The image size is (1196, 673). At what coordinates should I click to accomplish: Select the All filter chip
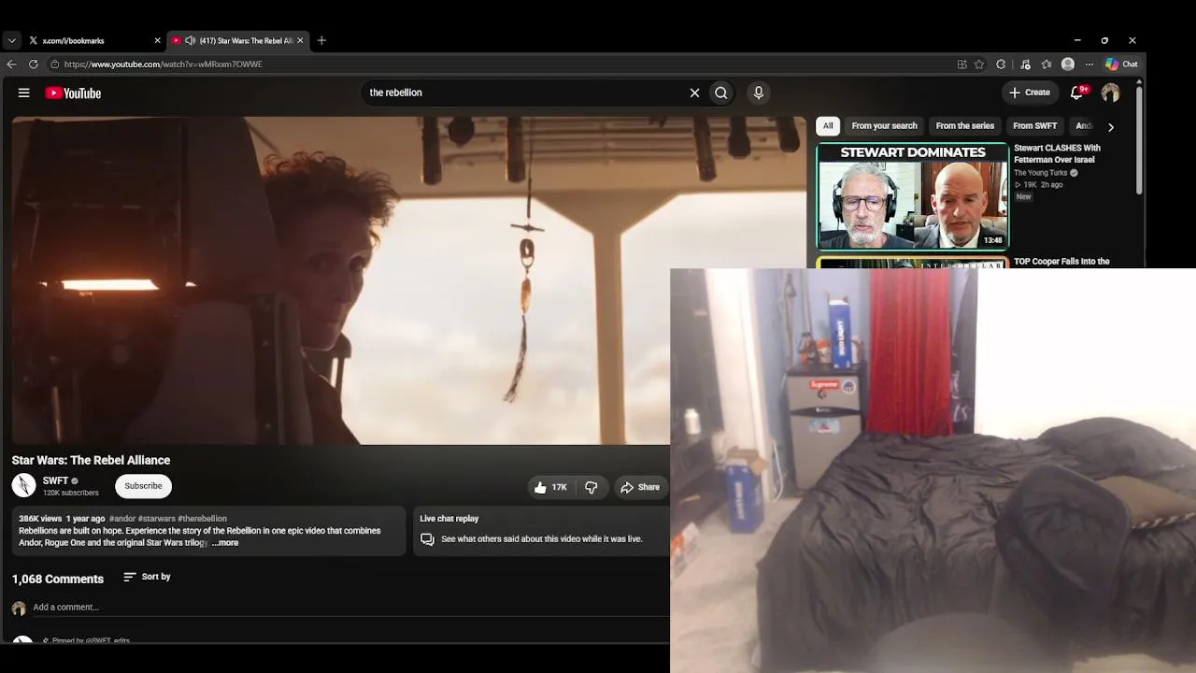point(828,126)
